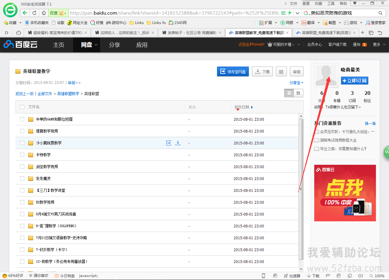Open restore closed tab icon

[380, 33]
